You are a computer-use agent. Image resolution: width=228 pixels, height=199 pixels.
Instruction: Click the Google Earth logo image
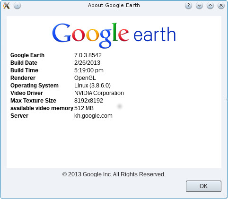point(114,35)
